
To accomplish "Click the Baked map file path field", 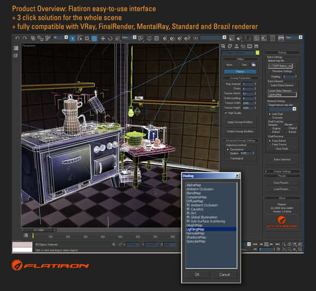I will click(280, 66).
